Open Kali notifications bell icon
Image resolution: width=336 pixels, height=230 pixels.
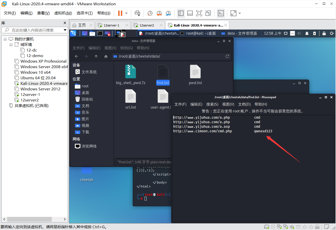pyautogui.click(x=307, y=33)
